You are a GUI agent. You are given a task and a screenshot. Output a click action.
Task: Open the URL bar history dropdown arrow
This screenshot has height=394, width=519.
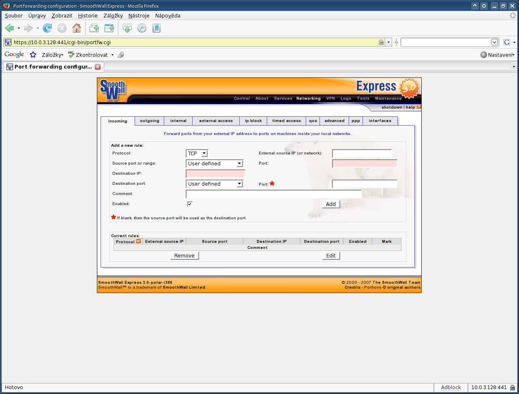click(x=388, y=42)
